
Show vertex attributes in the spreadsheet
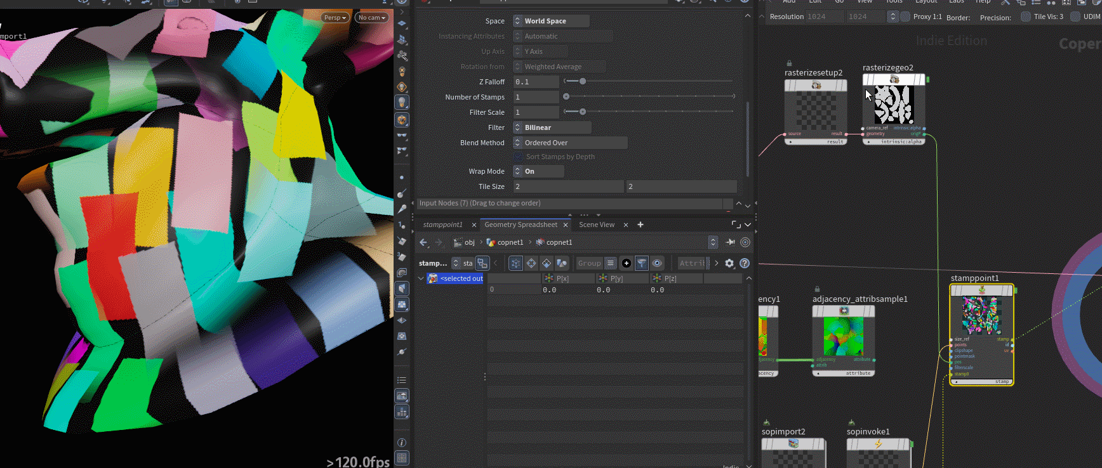[531, 263]
